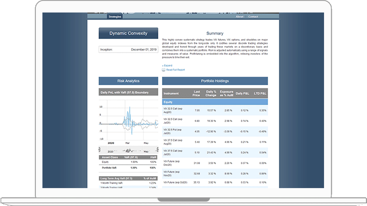Image resolution: width=367 pixels, height=206 pixels.
Task: Open the Contact page
Action: pyautogui.click(x=253, y=17)
